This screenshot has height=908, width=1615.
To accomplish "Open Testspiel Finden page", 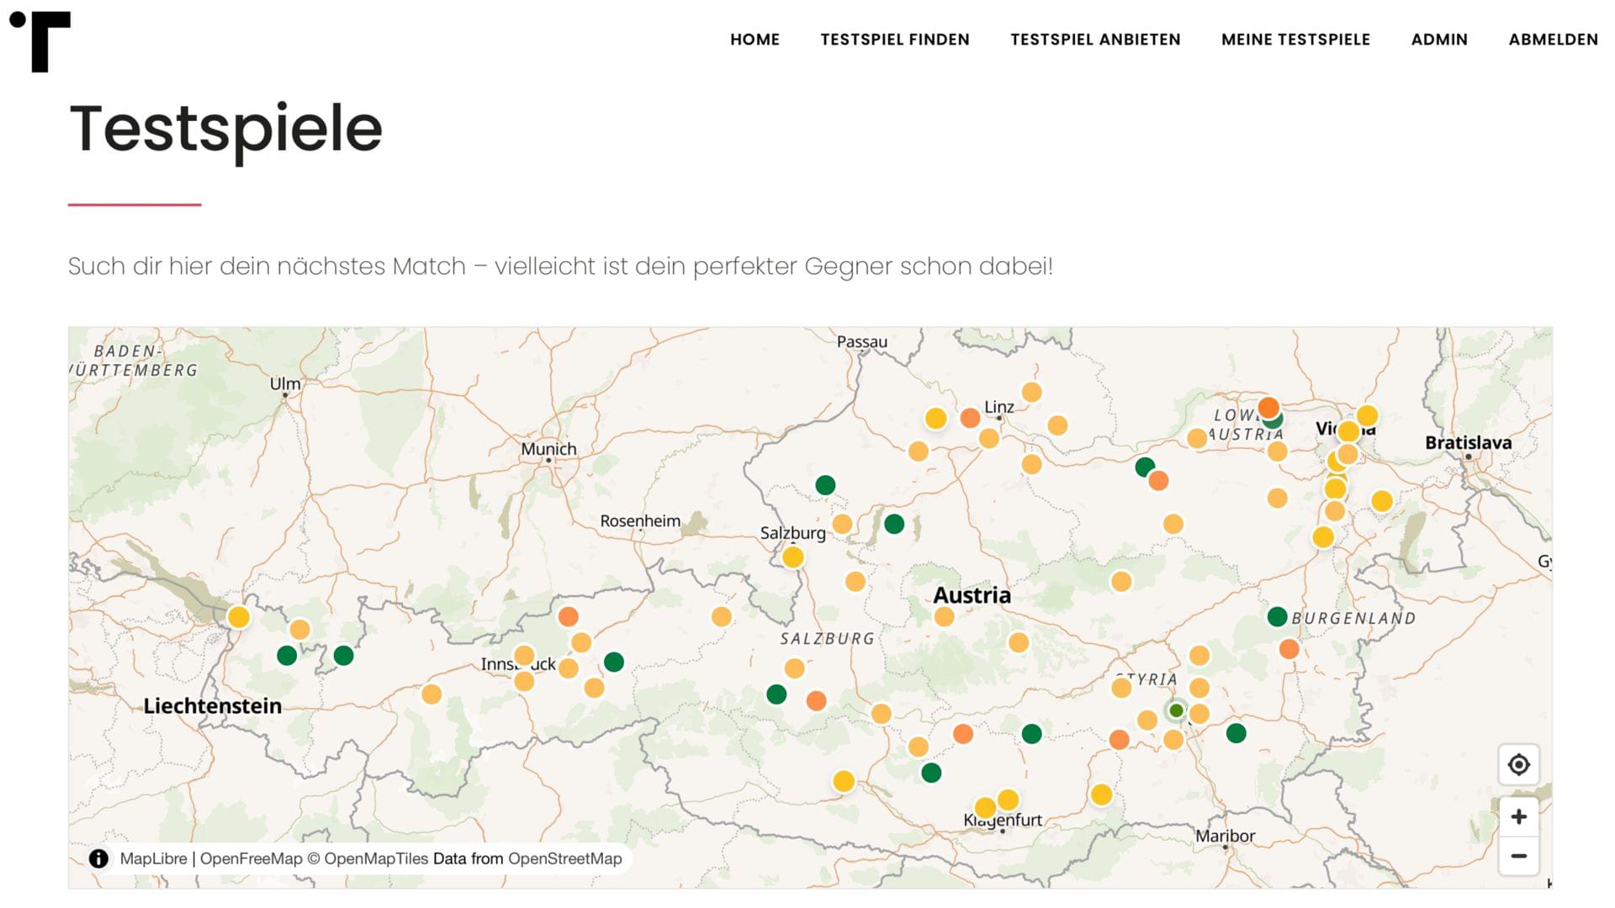I will [x=895, y=40].
